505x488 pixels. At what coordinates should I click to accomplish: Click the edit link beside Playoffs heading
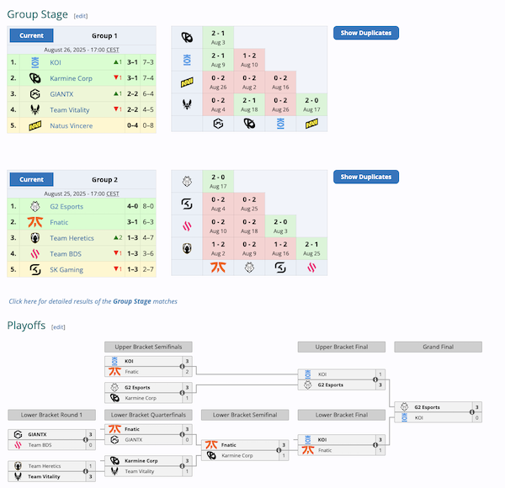(58, 326)
